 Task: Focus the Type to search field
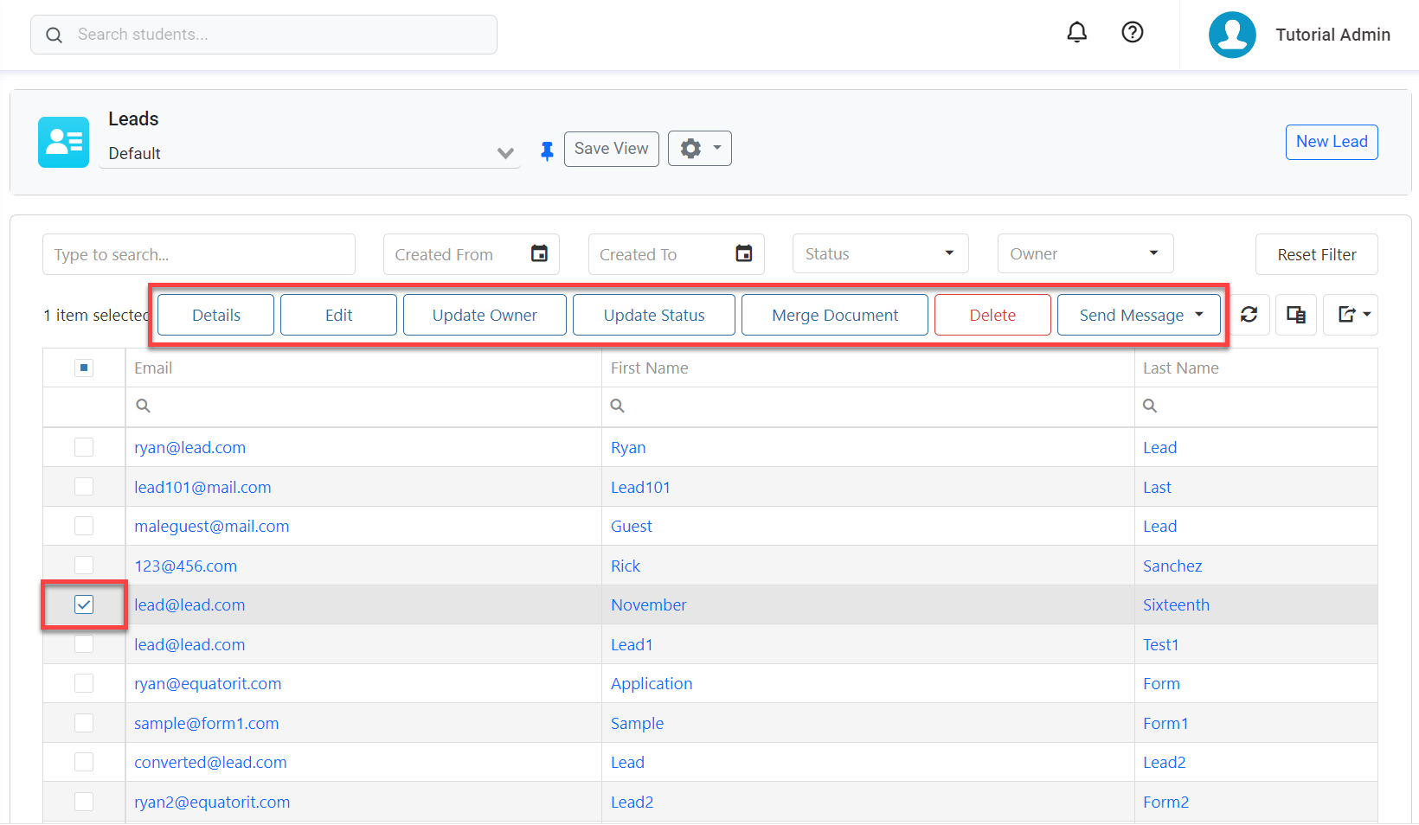199,254
